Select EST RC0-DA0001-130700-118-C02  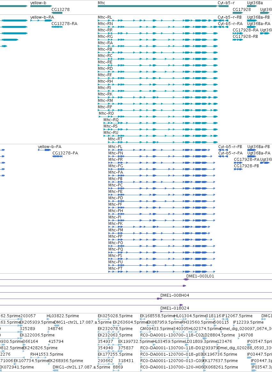172,335
